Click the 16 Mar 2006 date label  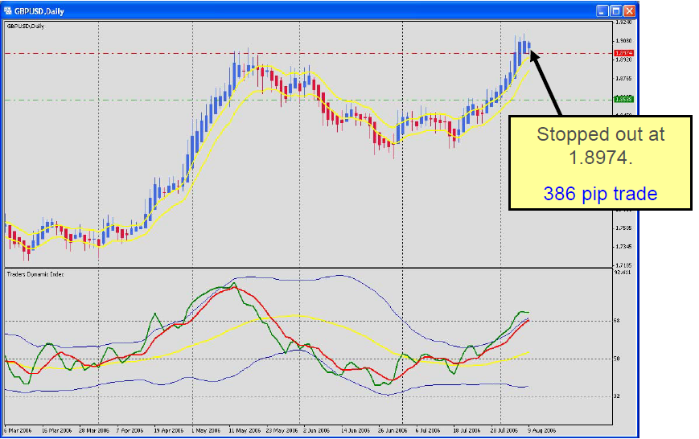56,430
